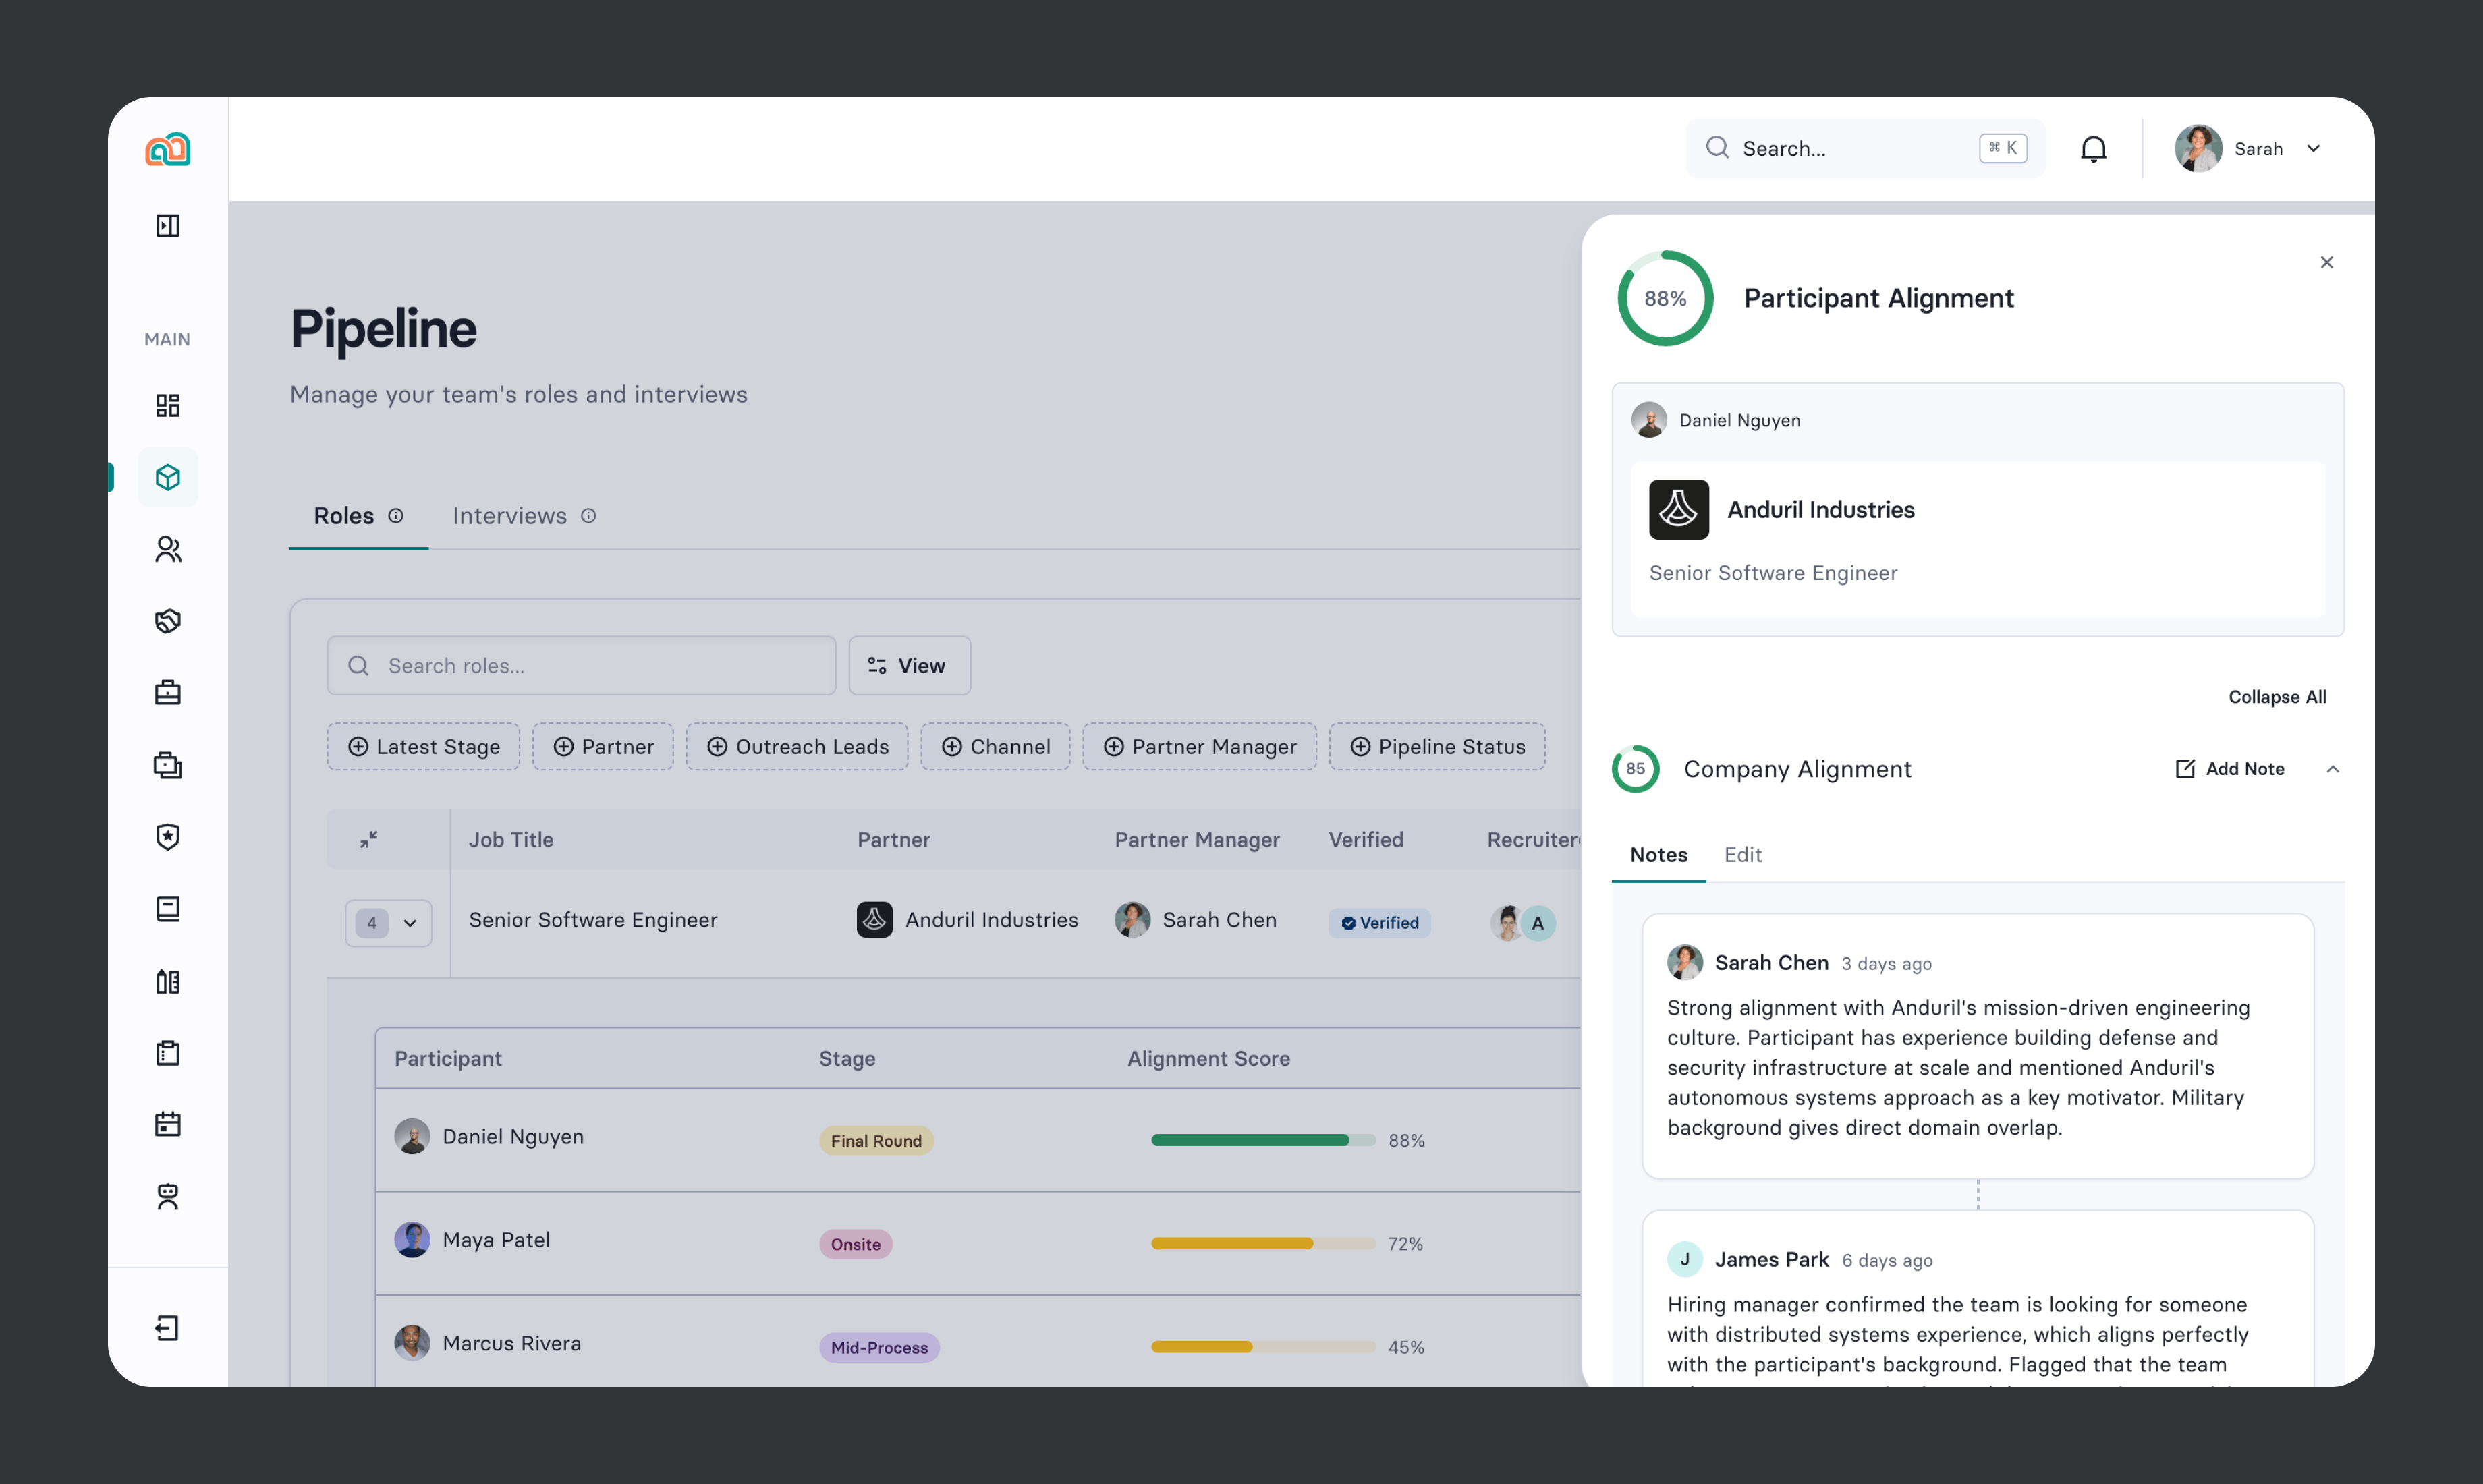The image size is (2483, 1484).
Task: Click the log out icon at sidebar bottom
Action: click(x=168, y=1328)
